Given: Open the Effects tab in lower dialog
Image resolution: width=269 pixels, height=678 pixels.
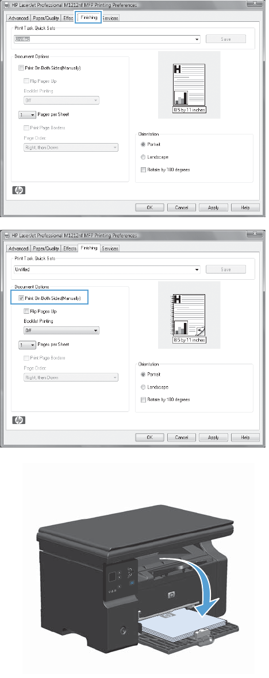Looking at the screenshot, I should click(70, 248).
